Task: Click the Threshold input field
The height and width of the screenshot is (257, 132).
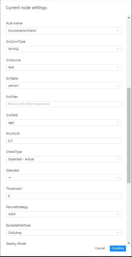Action: [x=63, y=196]
